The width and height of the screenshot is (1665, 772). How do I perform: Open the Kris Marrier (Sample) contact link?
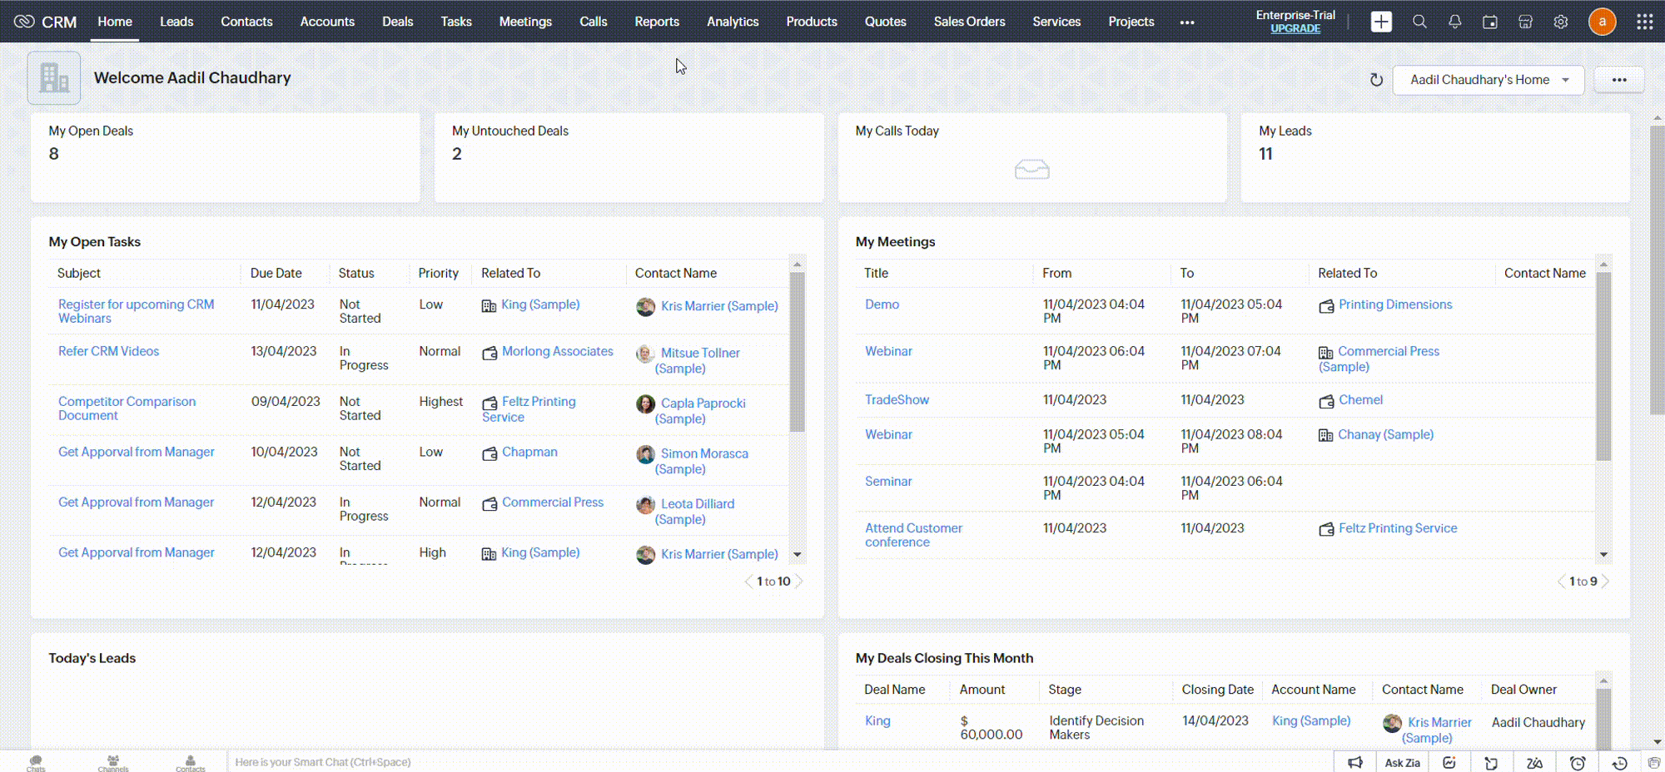click(x=719, y=306)
